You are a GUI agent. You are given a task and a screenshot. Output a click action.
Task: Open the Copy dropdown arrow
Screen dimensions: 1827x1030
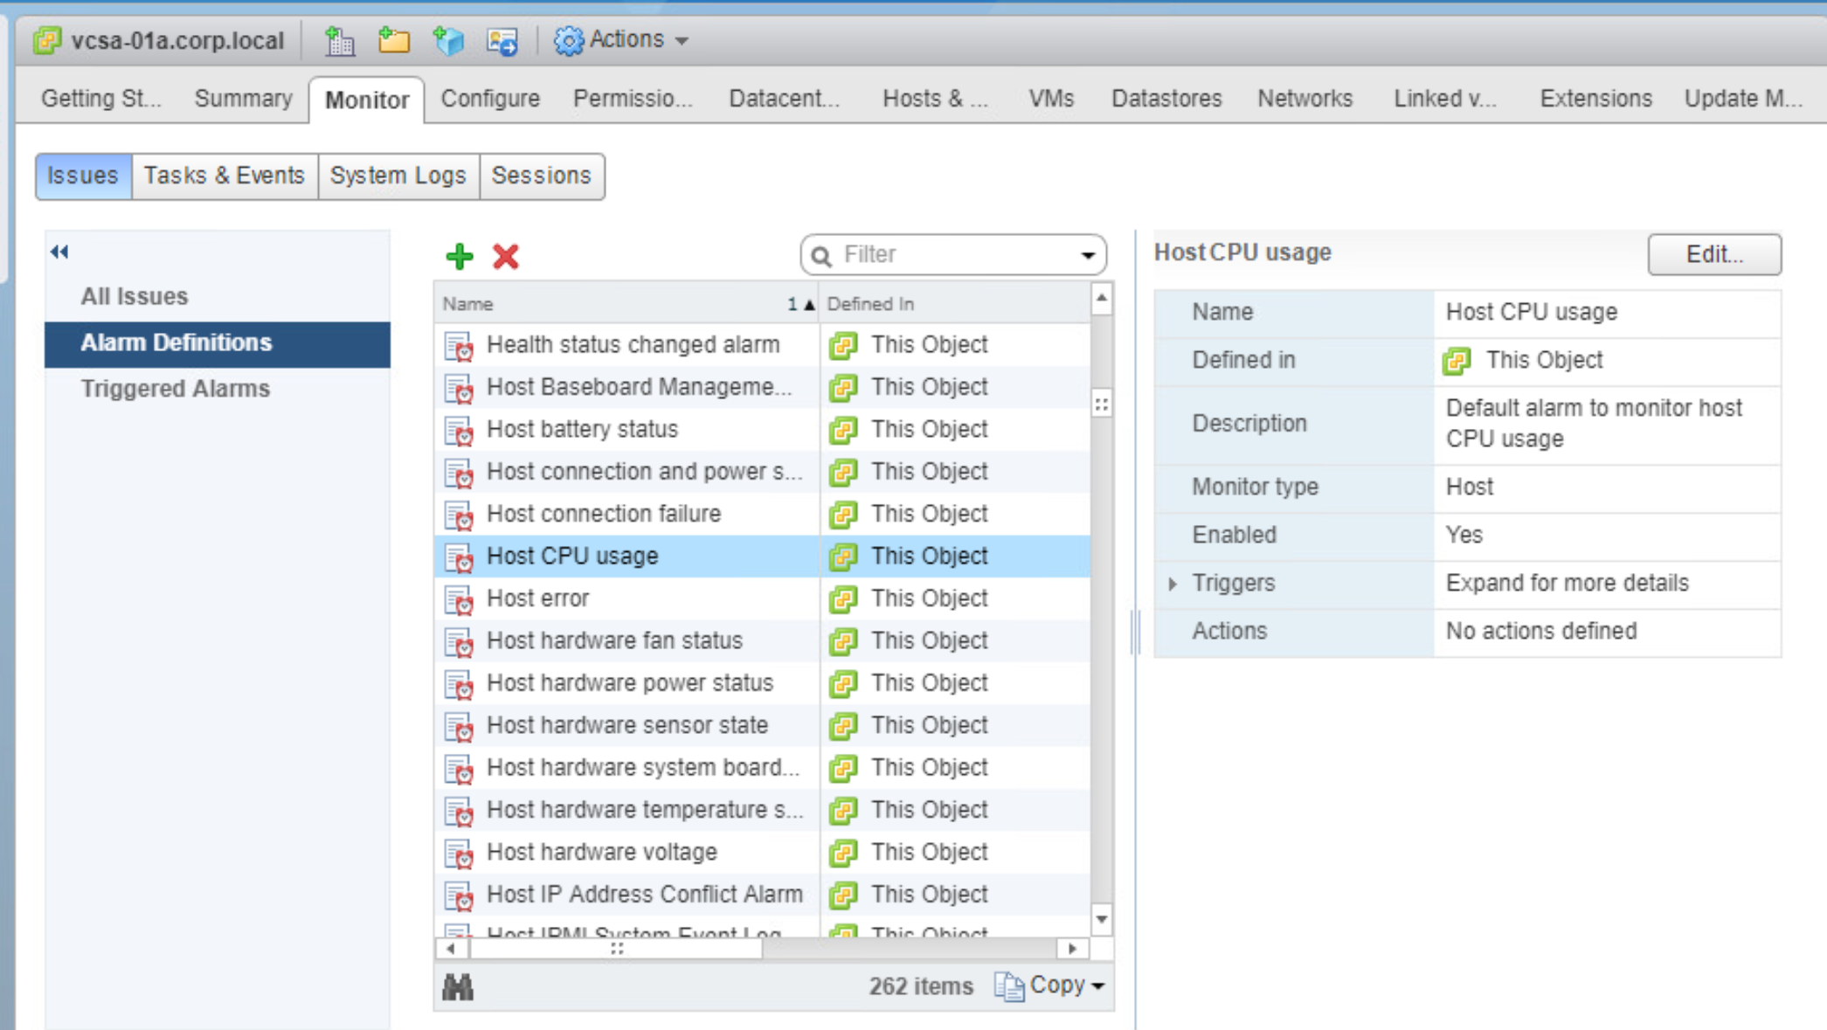tap(1098, 986)
